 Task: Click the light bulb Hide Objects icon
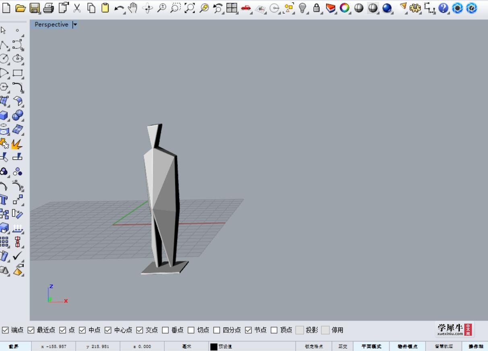(x=303, y=8)
